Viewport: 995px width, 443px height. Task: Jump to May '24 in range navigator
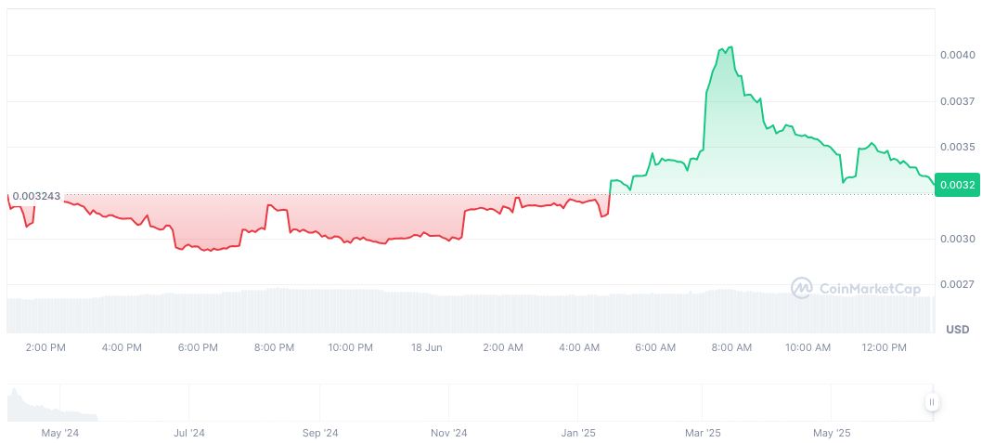click(59, 433)
